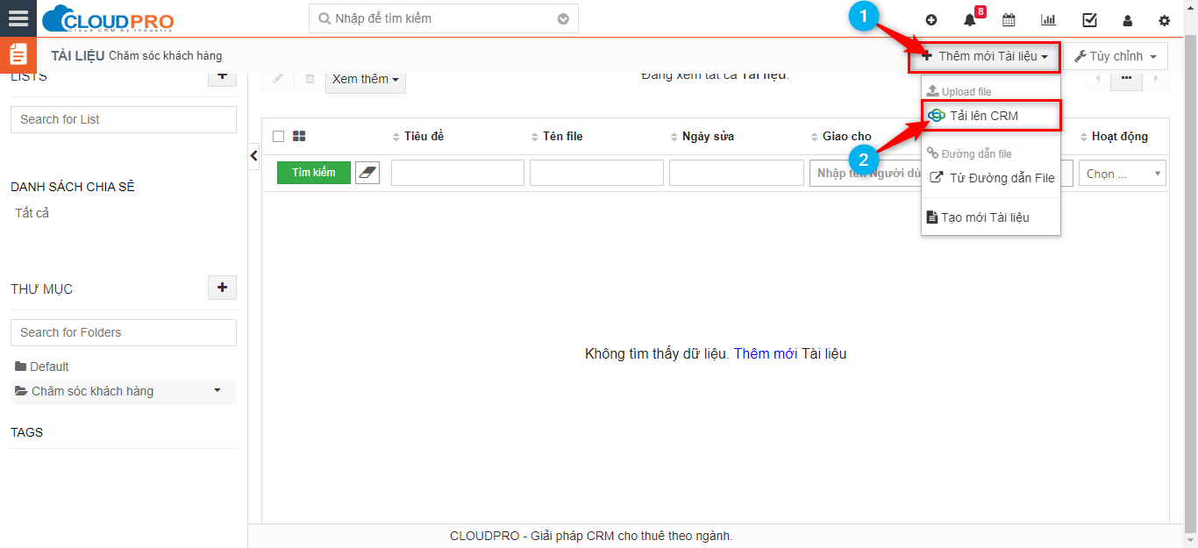This screenshot has width=1198, height=548.
Task: Click the Thêm mới link in empty message
Action: (765, 354)
